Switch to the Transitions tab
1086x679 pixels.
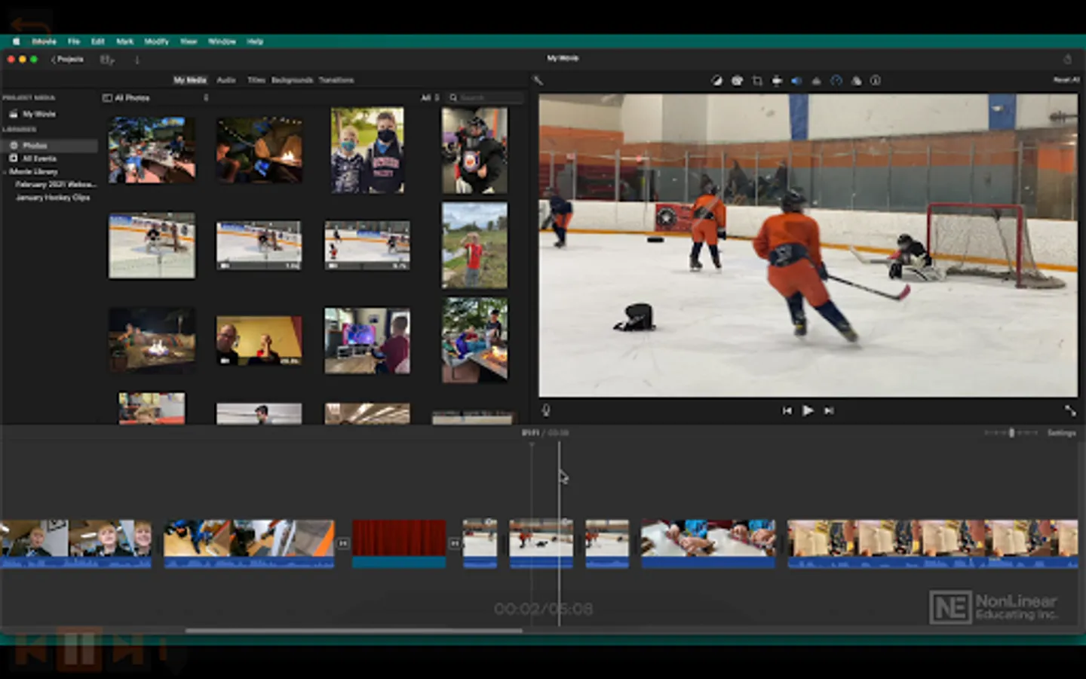(336, 80)
